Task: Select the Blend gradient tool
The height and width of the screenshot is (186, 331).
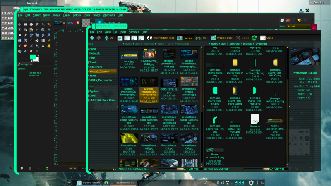Action: point(43,40)
